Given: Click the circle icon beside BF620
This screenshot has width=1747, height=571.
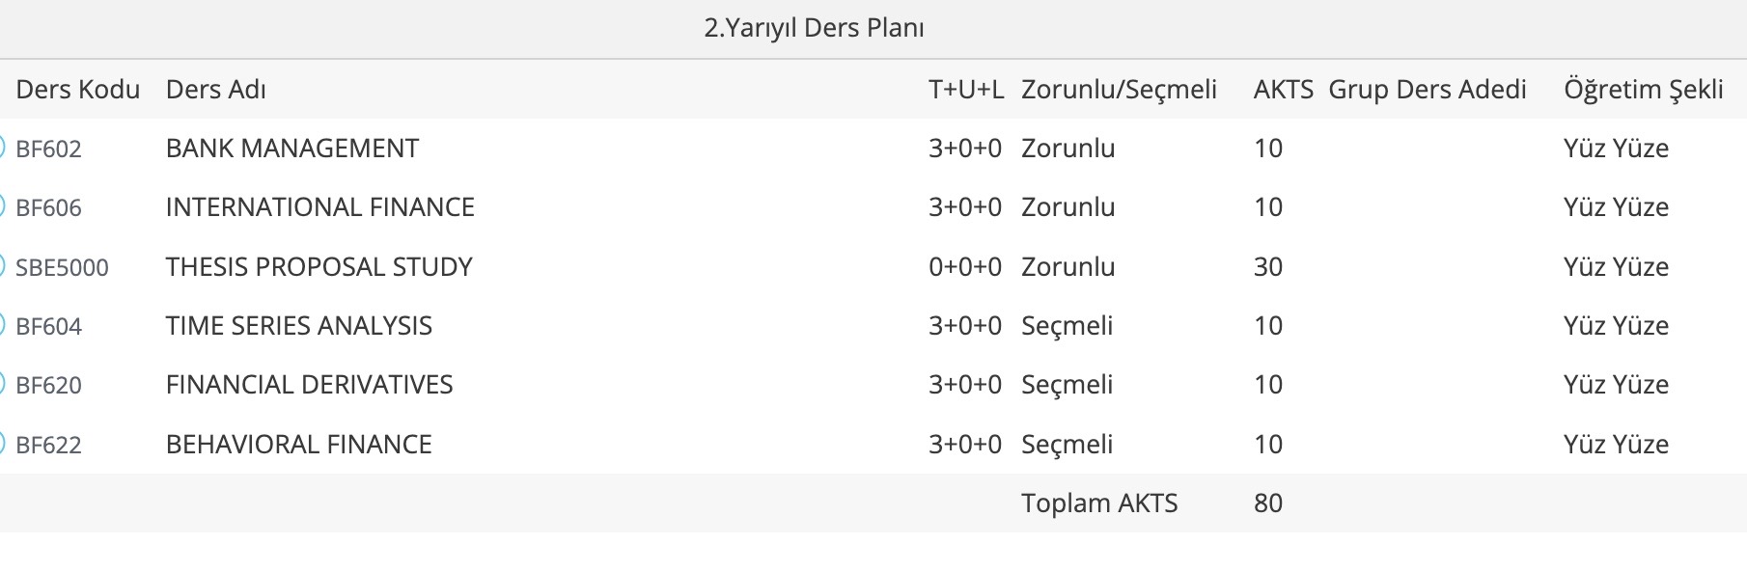Looking at the screenshot, I should [3, 385].
